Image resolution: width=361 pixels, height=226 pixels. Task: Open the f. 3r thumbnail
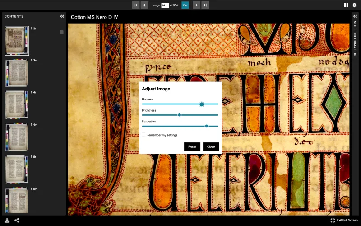pos(17,41)
